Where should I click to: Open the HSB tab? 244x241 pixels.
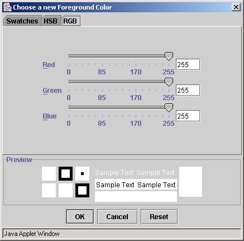tap(50, 21)
